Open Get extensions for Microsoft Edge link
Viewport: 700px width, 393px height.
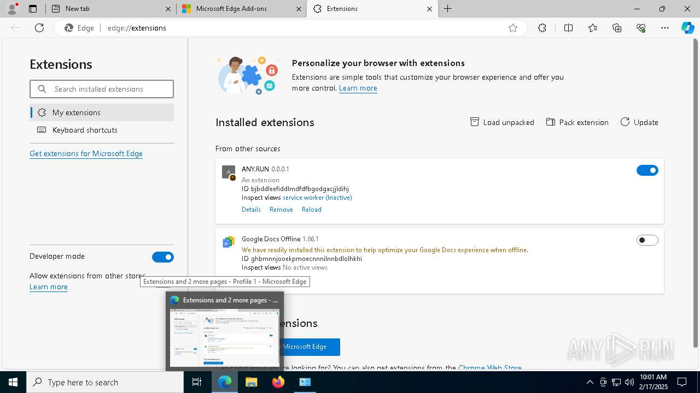click(x=86, y=153)
